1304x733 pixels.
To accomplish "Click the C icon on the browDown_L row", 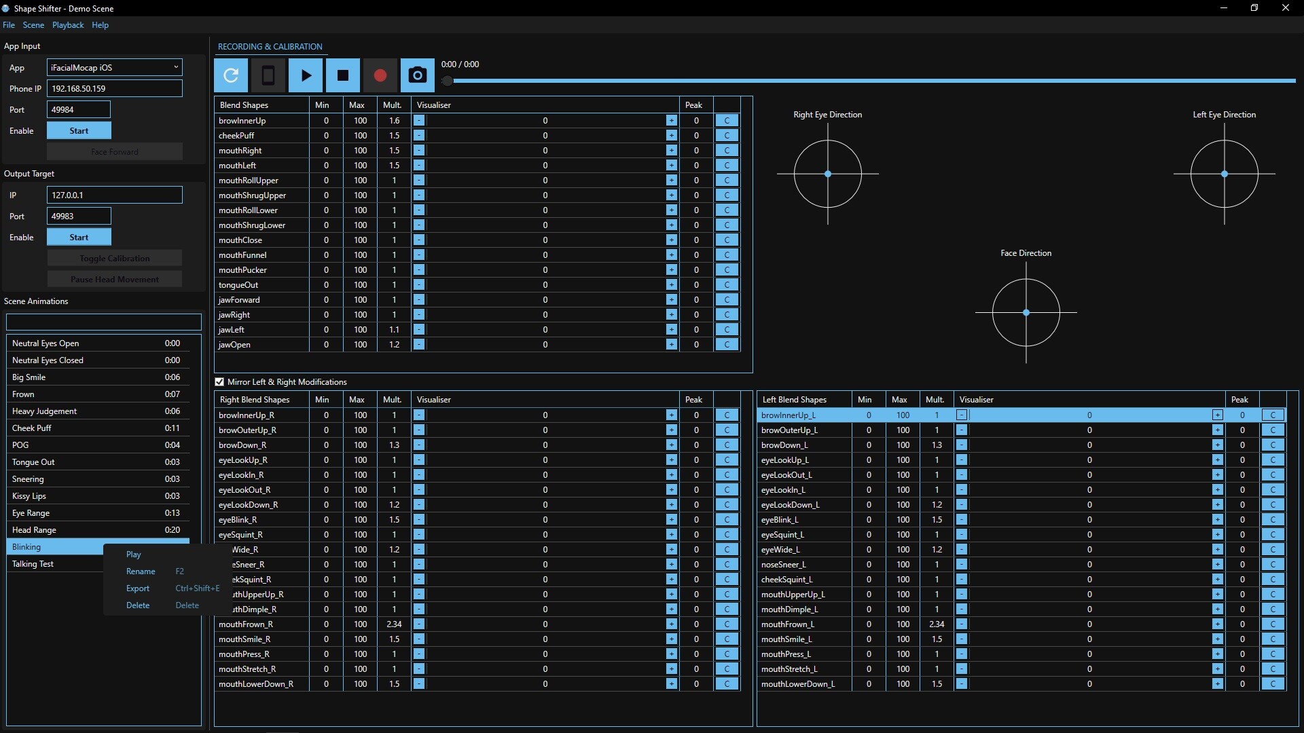I will click(1273, 445).
